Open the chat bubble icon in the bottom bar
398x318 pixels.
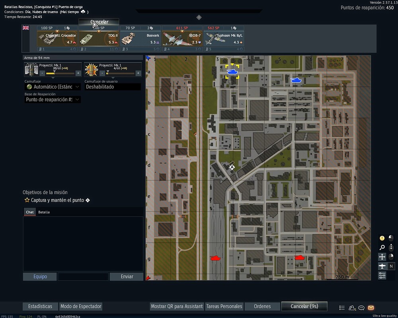point(361,308)
